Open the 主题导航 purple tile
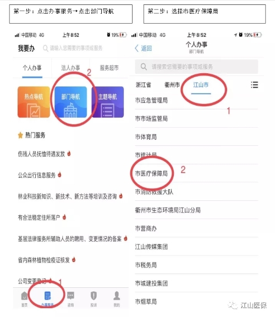Viewport: 275px width, 317px height. coord(108,102)
